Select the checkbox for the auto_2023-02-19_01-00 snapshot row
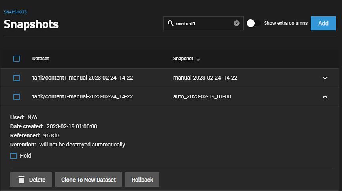 click(x=17, y=97)
